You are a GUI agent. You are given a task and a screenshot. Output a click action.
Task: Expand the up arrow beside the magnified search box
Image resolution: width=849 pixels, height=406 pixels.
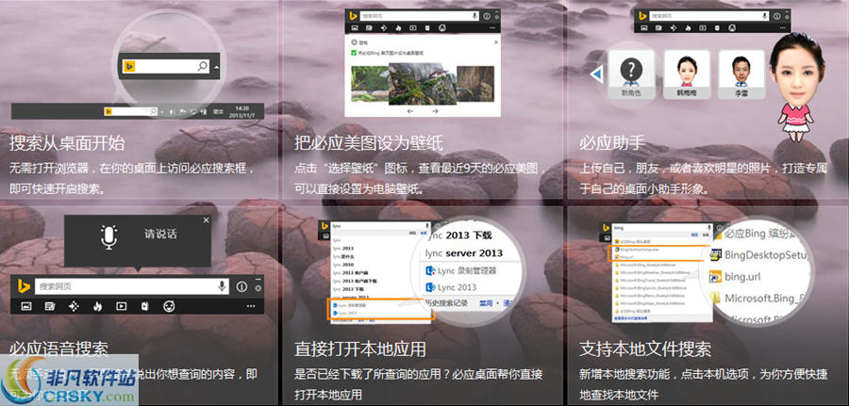tap(216, 68)
